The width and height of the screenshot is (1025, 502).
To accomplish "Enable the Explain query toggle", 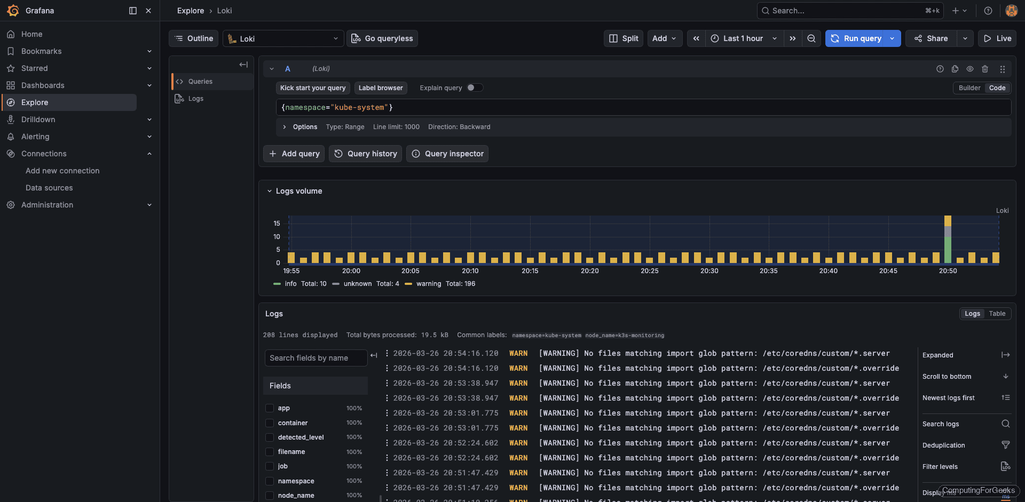I will 475,87.
